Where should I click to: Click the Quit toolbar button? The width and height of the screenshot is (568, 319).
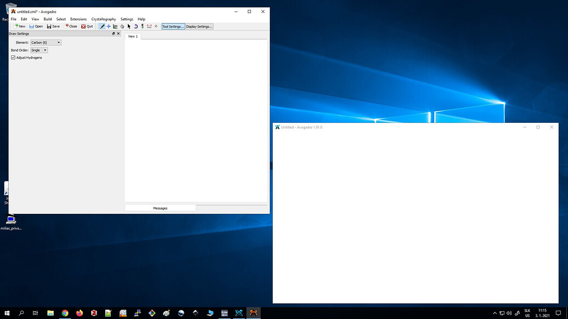(87, 26)
